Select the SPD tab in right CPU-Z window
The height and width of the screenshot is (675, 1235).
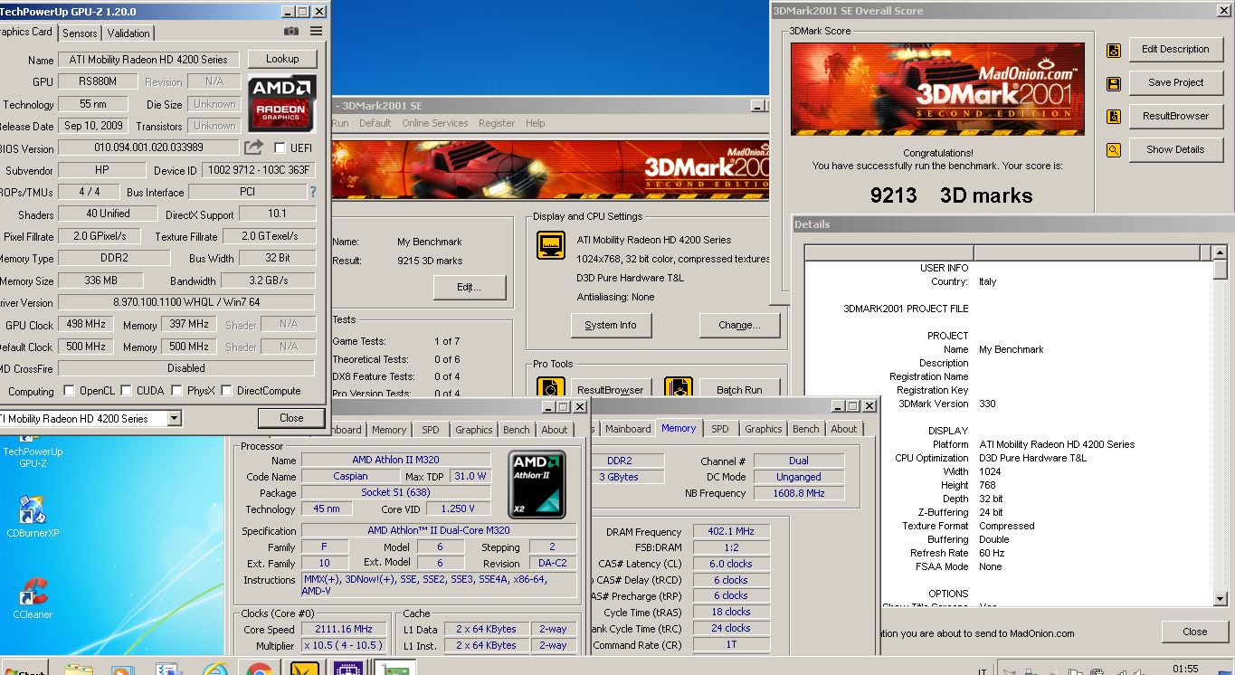(719, 429)
